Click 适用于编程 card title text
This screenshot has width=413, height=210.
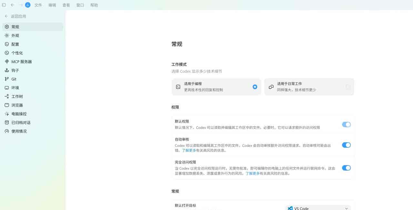tap(193, 84)
